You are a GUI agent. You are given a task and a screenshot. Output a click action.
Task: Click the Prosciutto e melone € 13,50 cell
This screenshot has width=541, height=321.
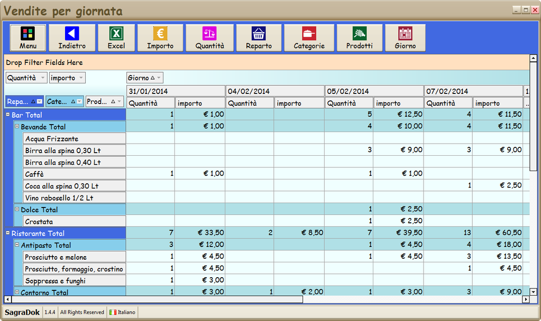pyautogui.click(x=498, y=256)
